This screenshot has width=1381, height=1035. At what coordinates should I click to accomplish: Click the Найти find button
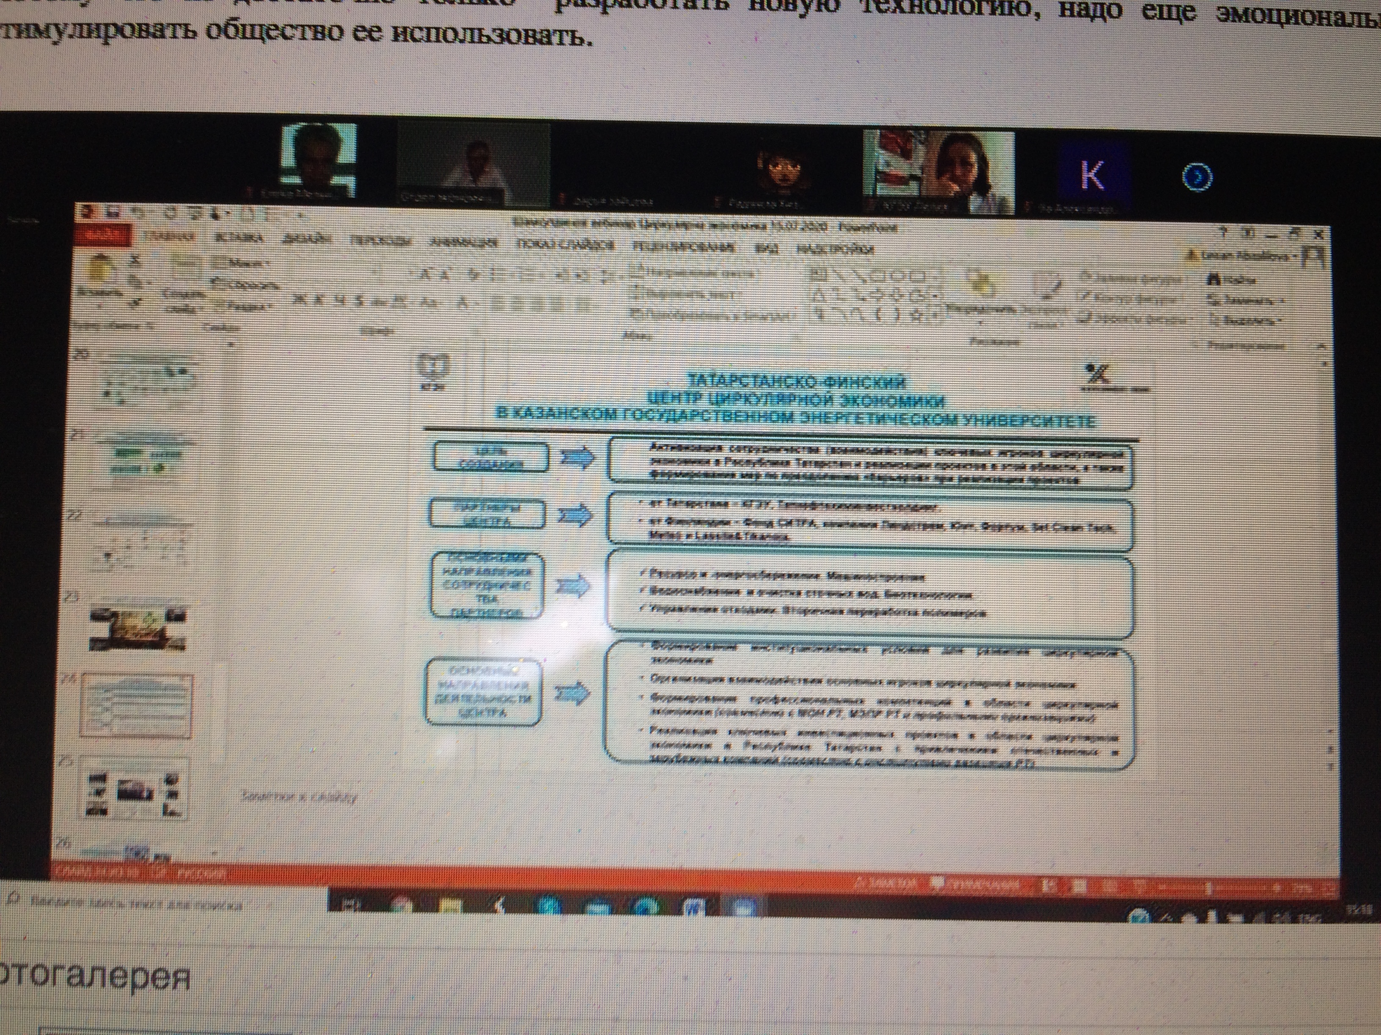pos(1231,280)
